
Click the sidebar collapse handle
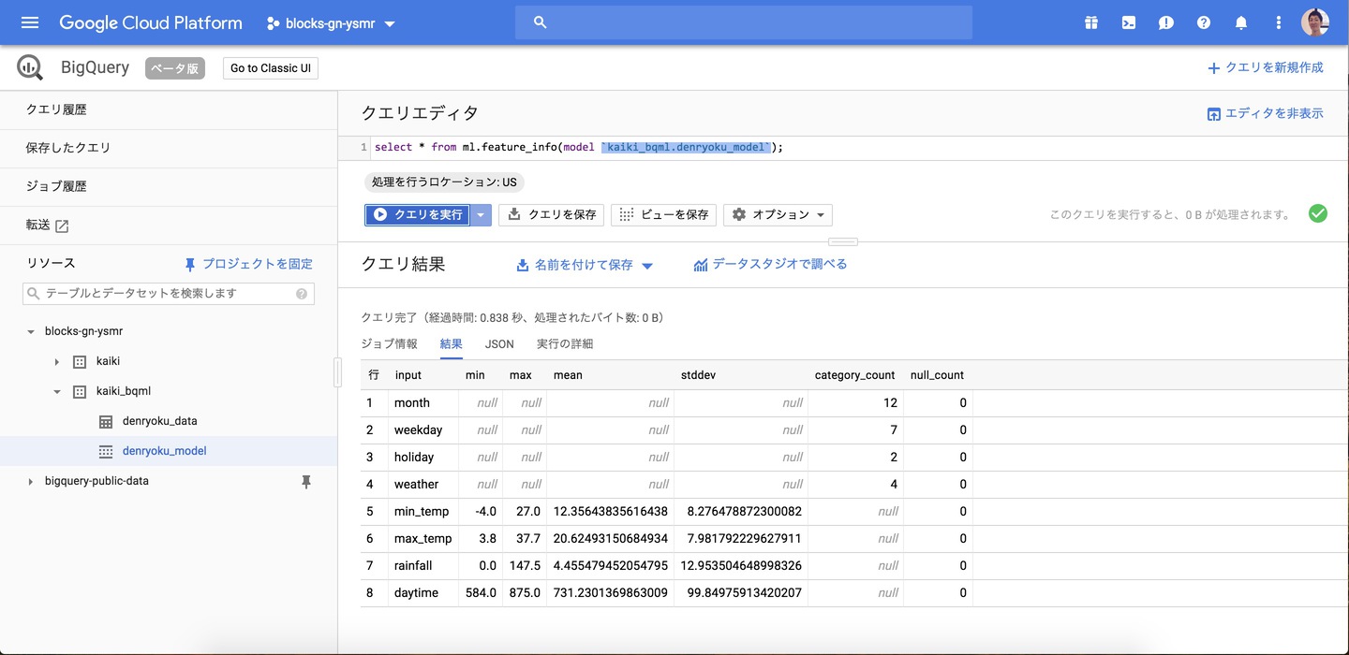337,372
